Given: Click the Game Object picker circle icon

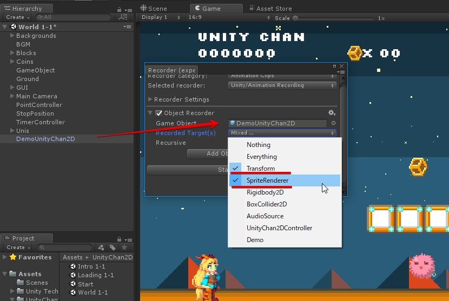Looking at the screenshot, I should click(333, 123).
